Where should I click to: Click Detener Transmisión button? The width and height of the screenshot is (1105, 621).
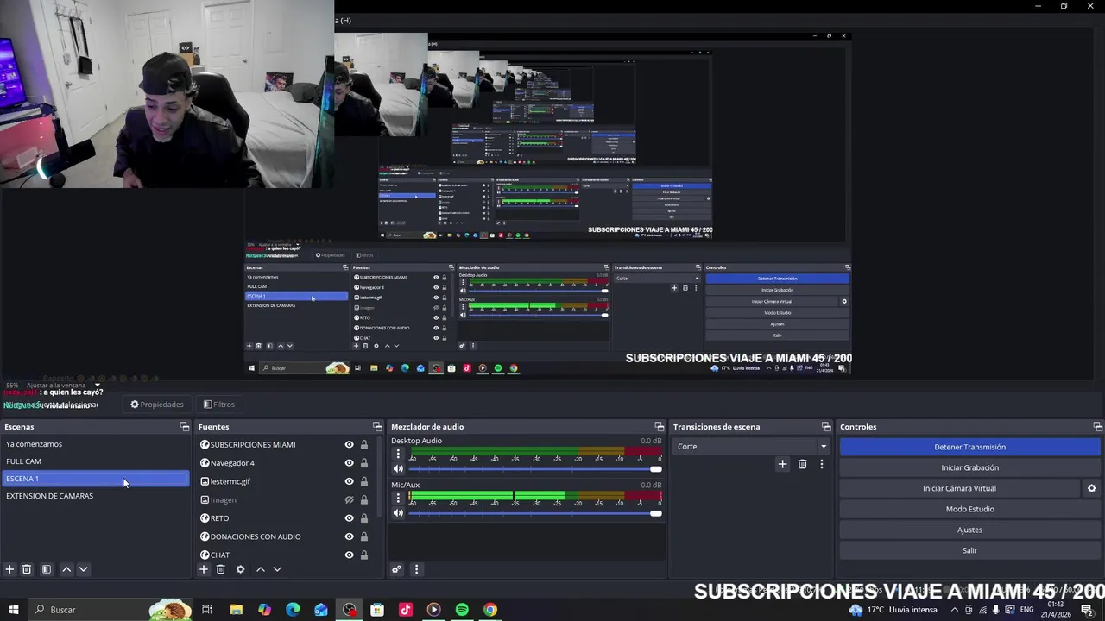(969, 447)
